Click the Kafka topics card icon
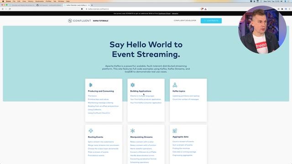 (x=175, y=85)
